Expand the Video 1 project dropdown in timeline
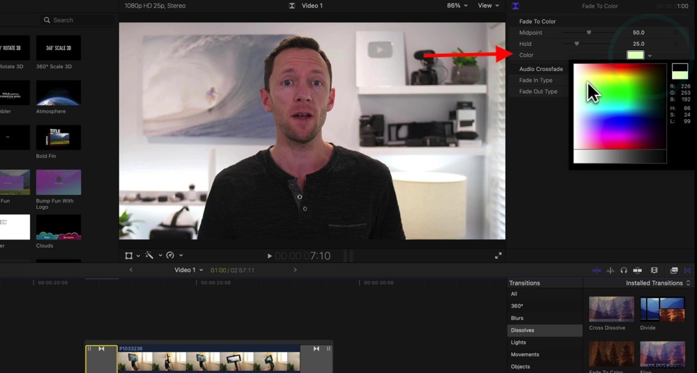This screenshot has height=373, width=697. pyautogui.click(x=189, y=270)
